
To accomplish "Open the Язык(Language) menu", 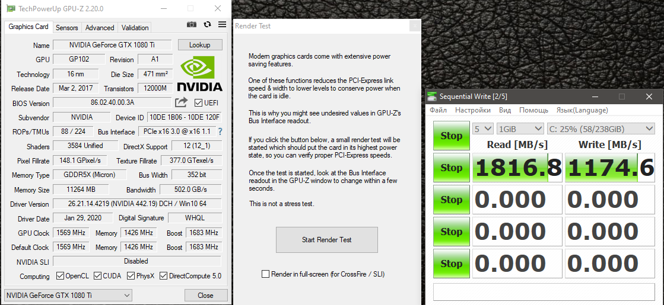I will (582, 110).
